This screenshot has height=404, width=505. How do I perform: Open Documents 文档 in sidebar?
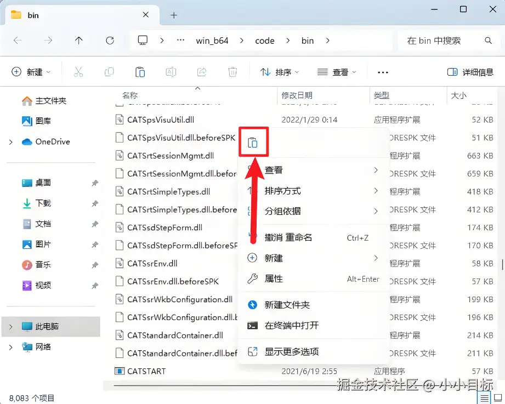pos(36,224)
